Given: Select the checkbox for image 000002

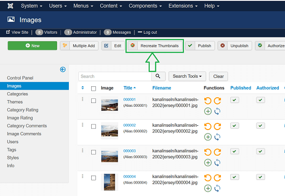Looking at the screenshot, I should [94, 126].
